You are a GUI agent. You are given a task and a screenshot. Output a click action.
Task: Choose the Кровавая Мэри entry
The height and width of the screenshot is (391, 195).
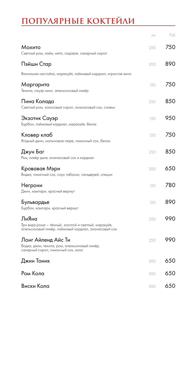coord(41,169)
